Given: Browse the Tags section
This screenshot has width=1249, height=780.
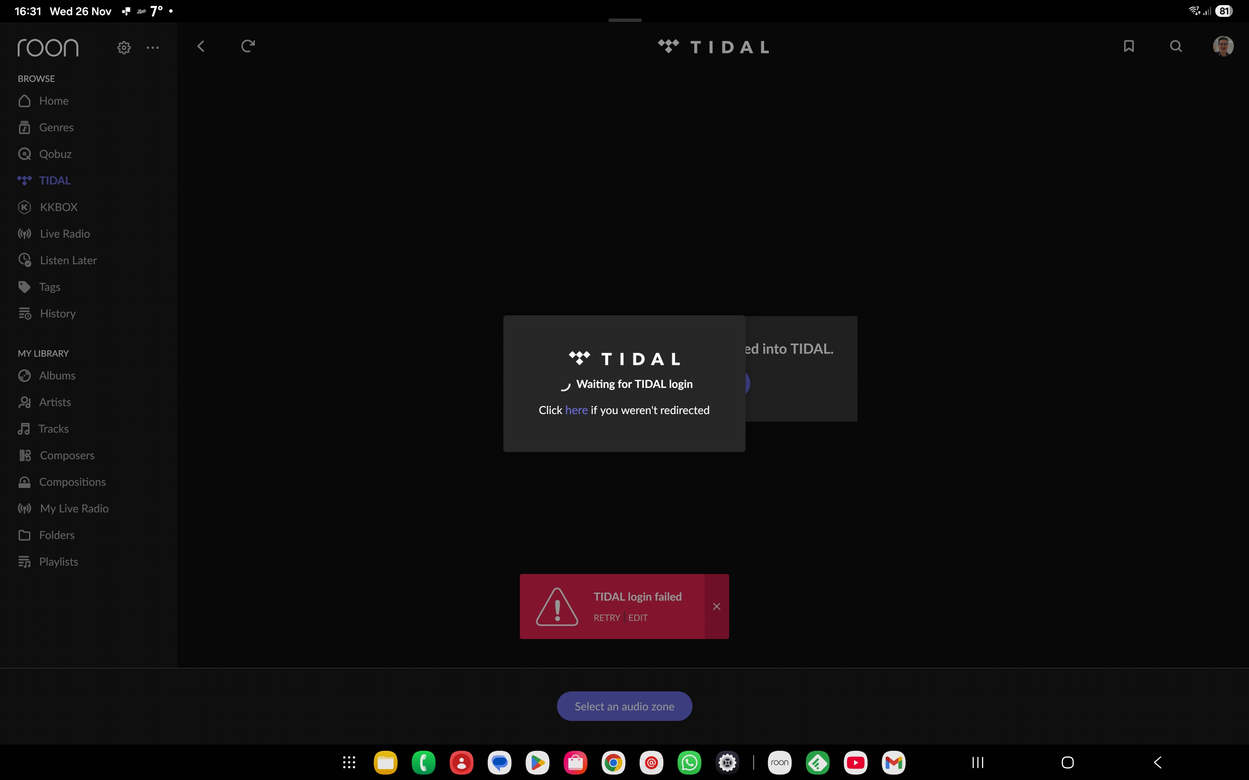Looking at the screenshot, I should click(49, 287).
